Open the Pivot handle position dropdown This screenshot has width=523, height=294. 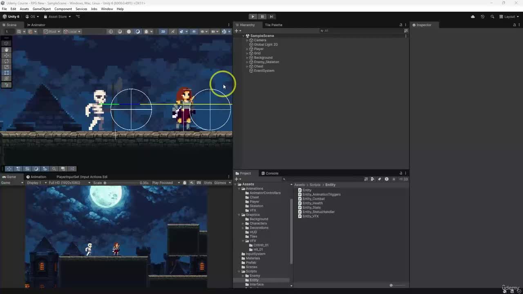[52, 31]
